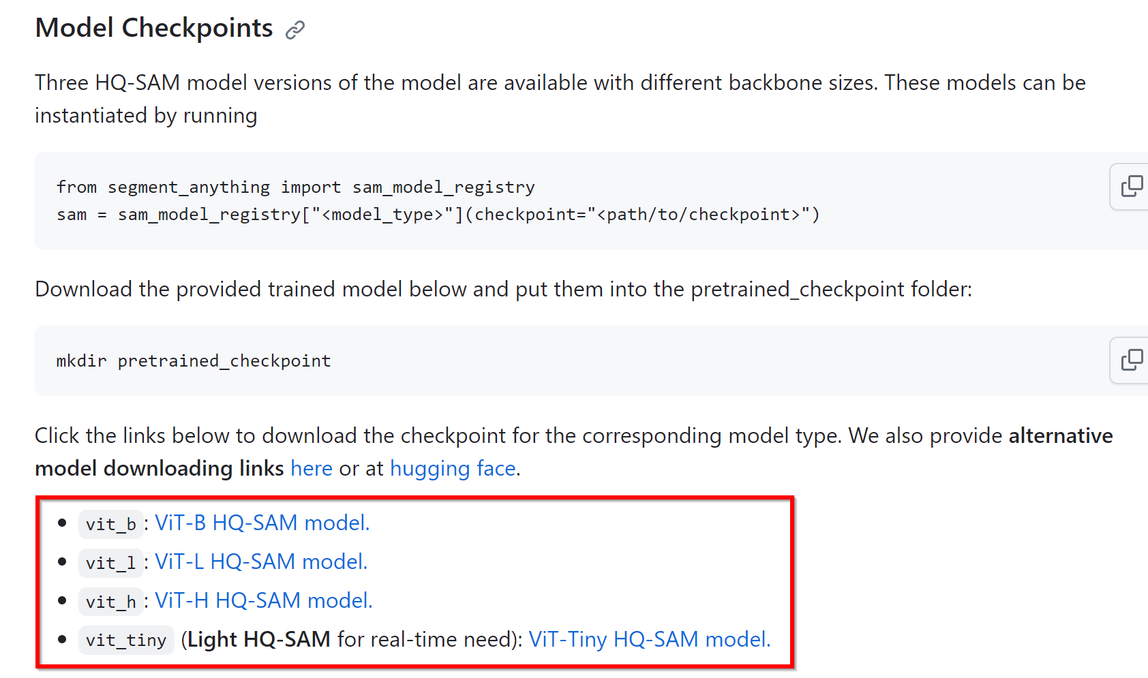Click the "sam = sam_model_registry" code line
Screen dimensions: 1148x678
click(437, 215)
